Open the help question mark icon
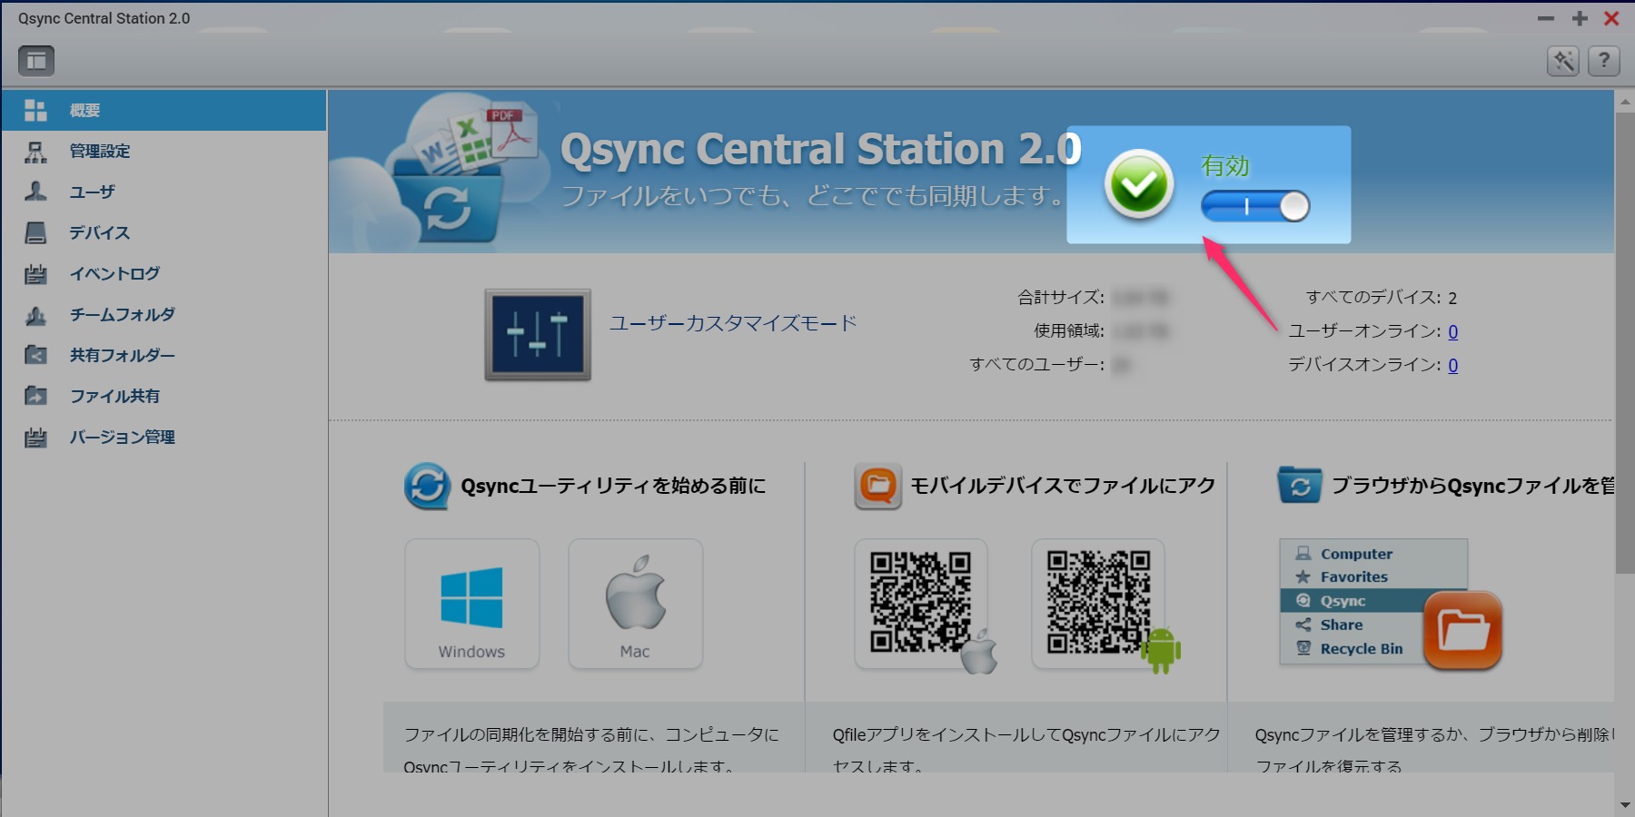The width and height of the screenshot is (1635, 817). coord(1604,61)
